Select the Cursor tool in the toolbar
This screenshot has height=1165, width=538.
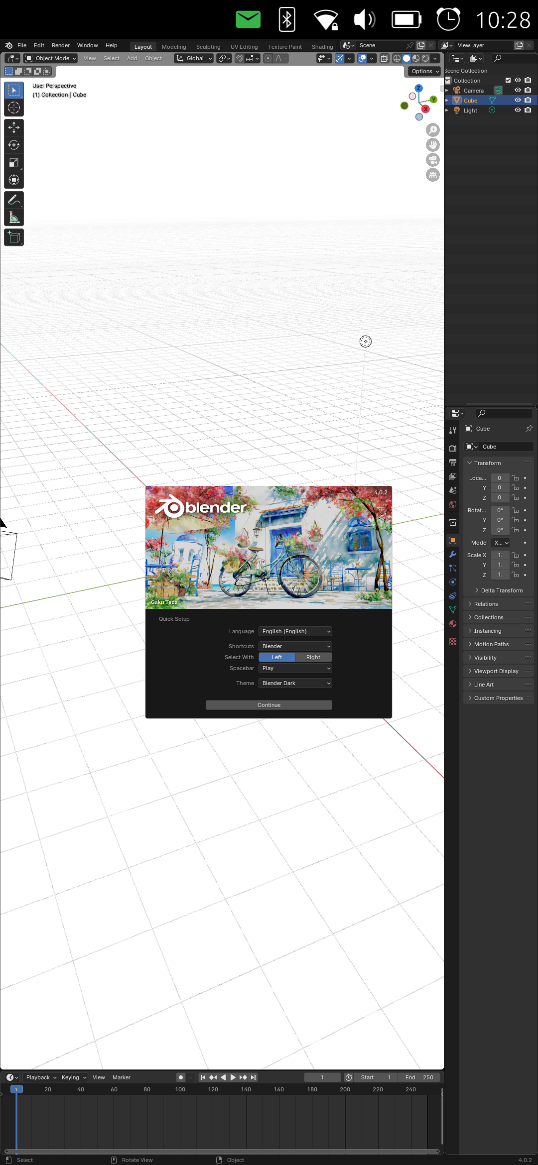coord(14,108)
